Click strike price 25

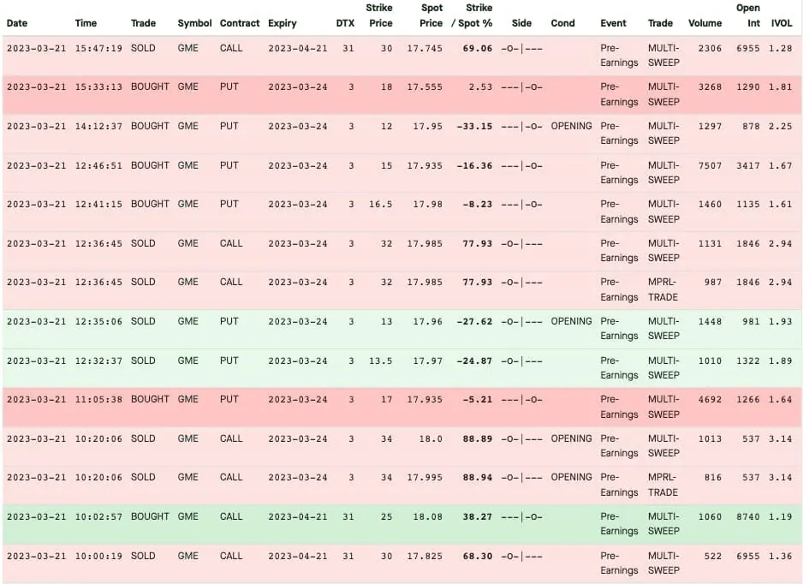pyautogui.click(x=387, y=516)
